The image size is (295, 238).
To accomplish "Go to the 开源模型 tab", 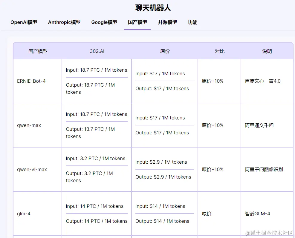I will [167, 22].
